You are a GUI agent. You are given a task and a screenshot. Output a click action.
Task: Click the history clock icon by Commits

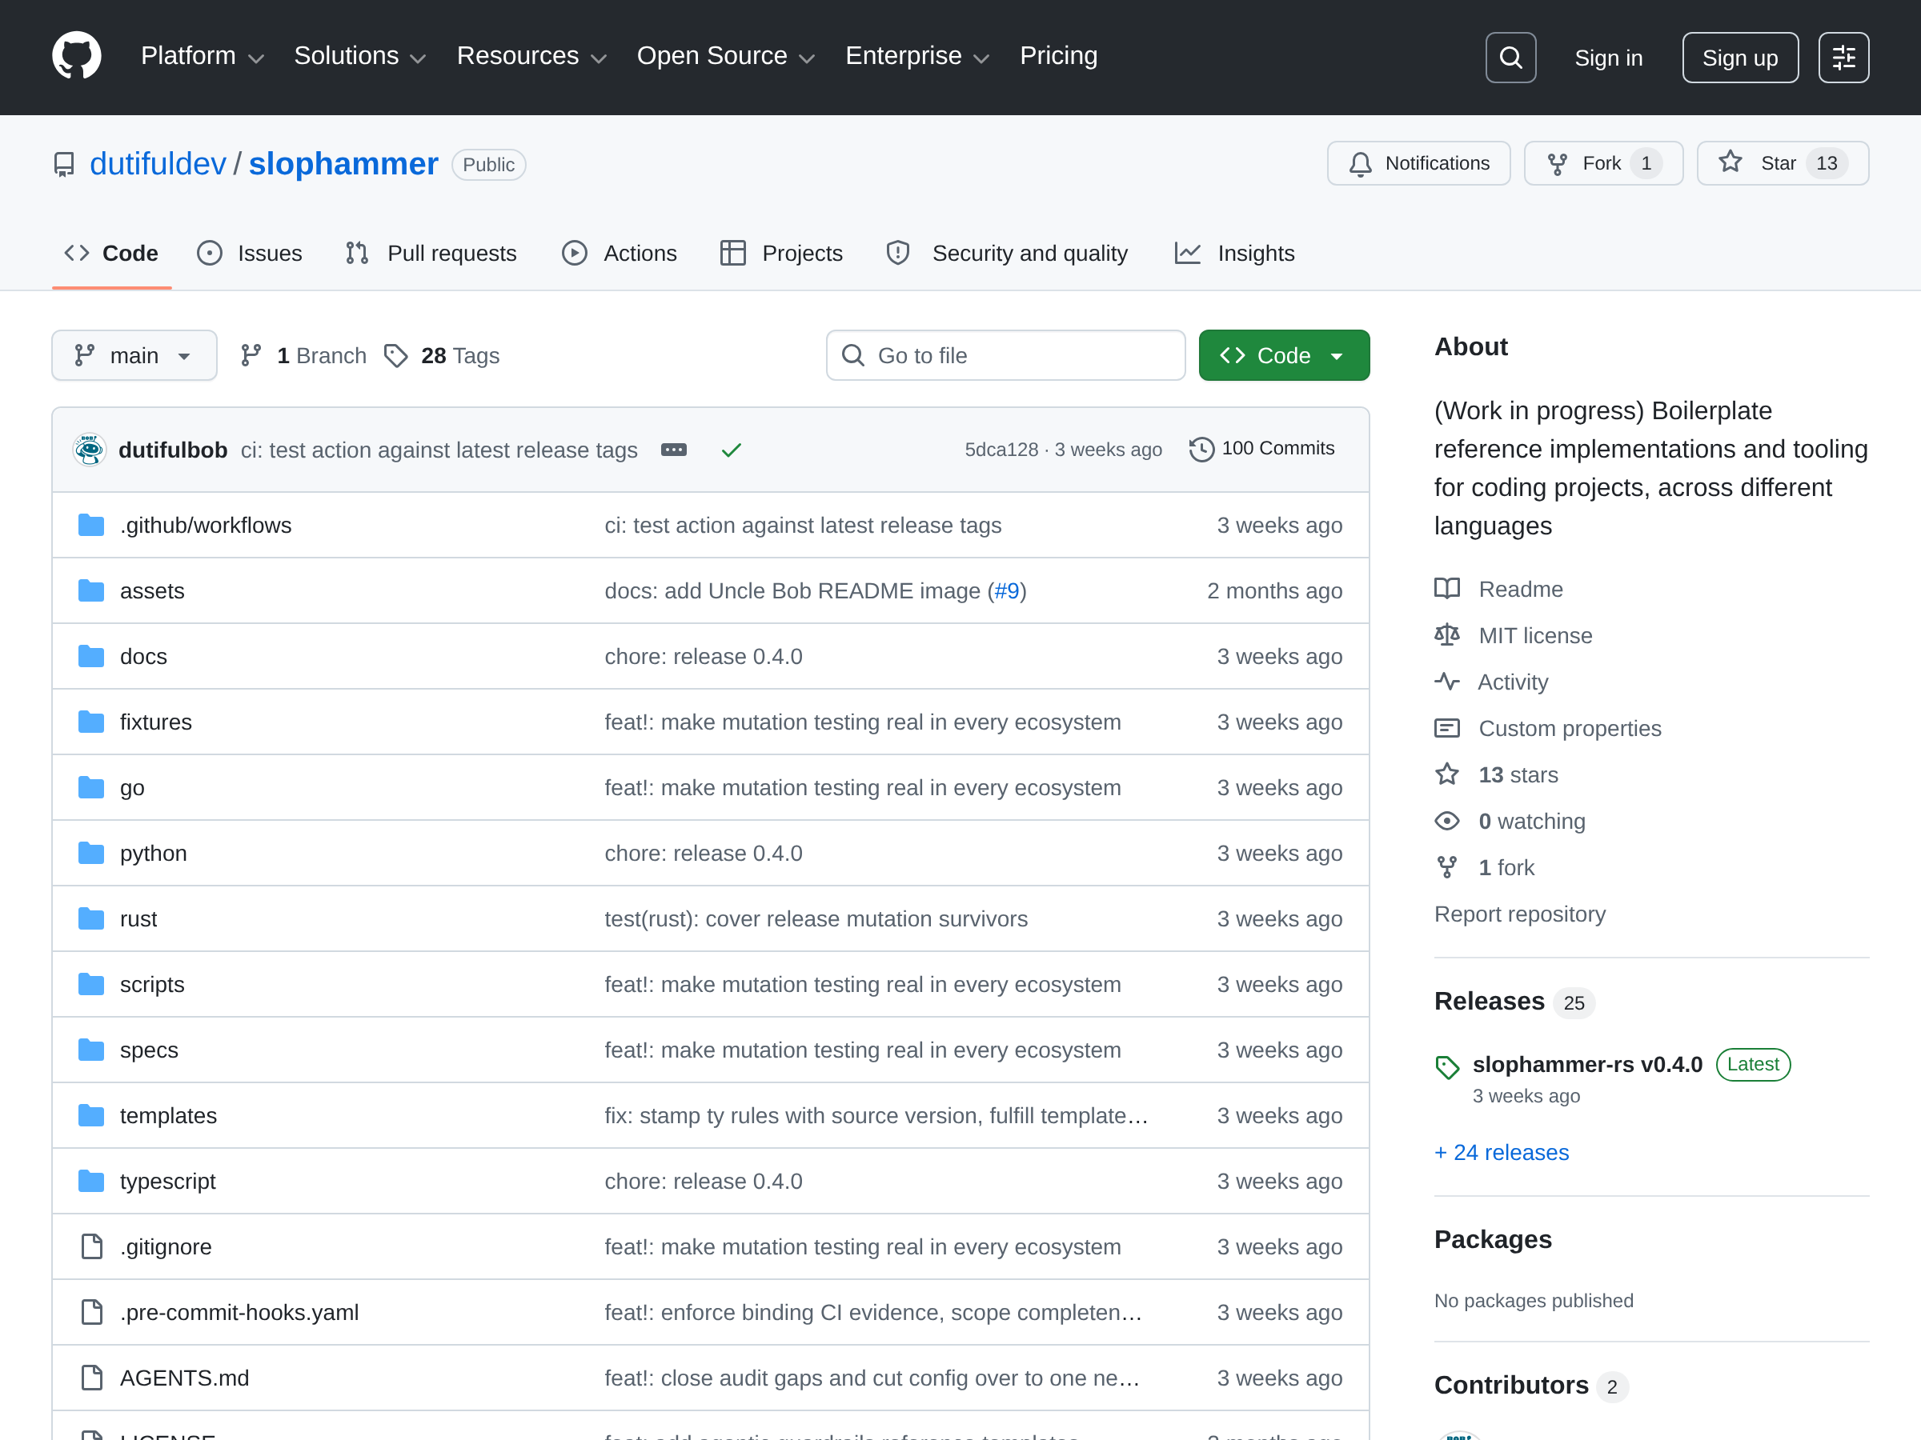1201,449
